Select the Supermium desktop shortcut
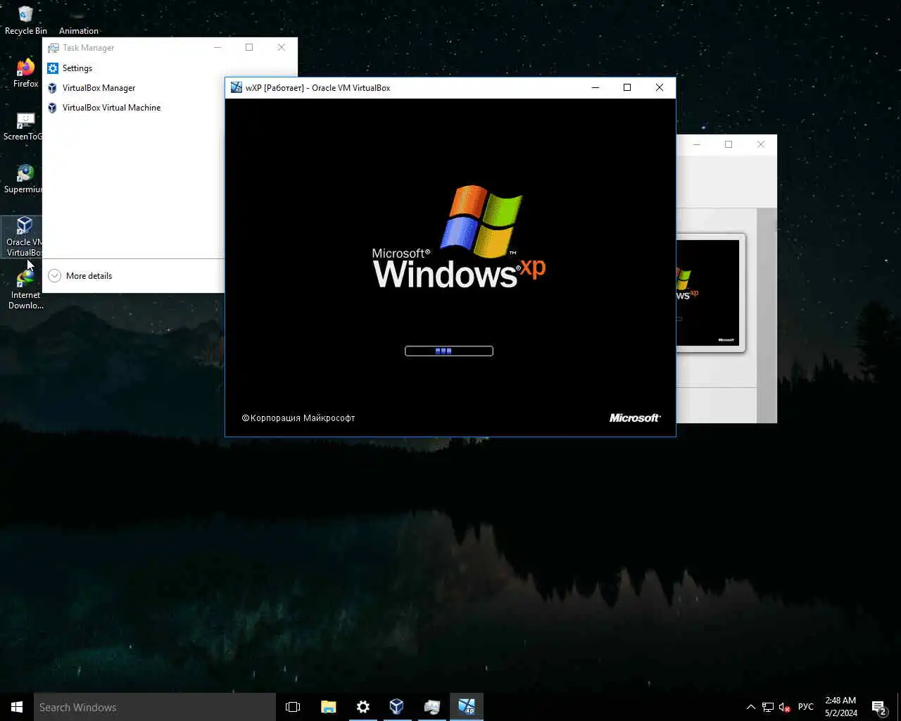The width and height of the screenshot is (901, 721). (x=23, y=179)
